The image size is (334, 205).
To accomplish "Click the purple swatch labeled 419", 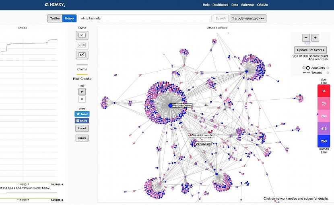I will tap(324, 129).
